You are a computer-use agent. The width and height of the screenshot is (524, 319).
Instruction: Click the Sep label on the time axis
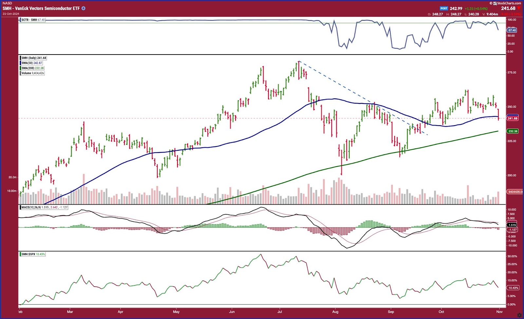pos(391,311)
